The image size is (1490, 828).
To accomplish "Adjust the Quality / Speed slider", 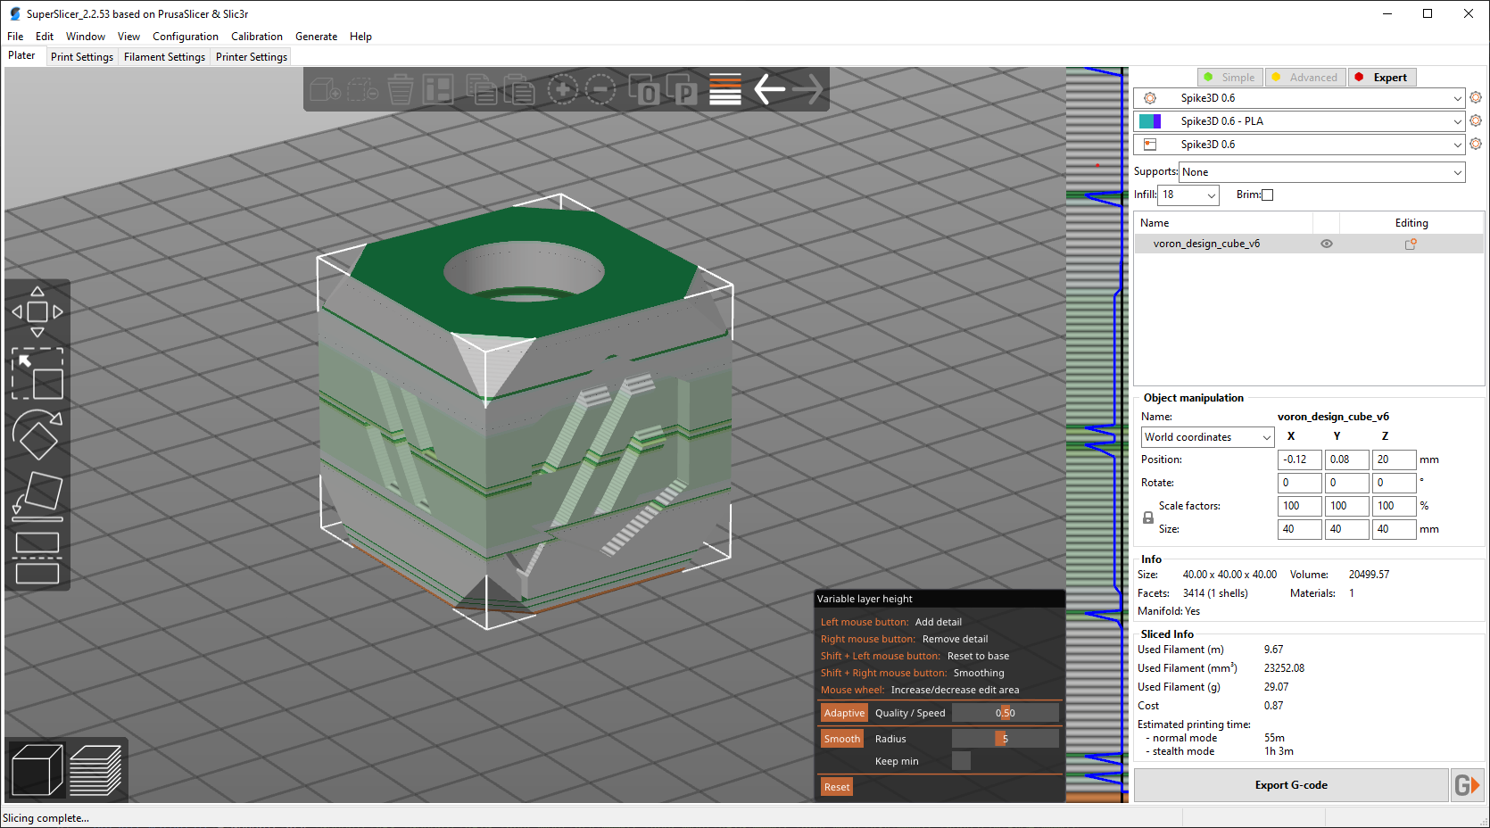I will (x=1006, y=713).
